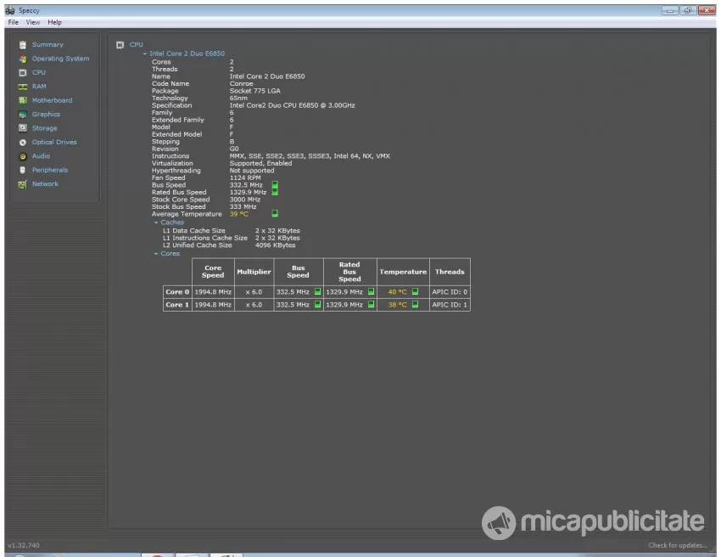
Task: Go to the Operating System section
Action: pyautogui.click(x=61, y=59)
